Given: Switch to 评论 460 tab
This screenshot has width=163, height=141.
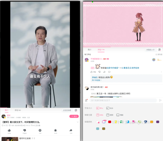Looking at the screenshot, I should coord(18,110).
